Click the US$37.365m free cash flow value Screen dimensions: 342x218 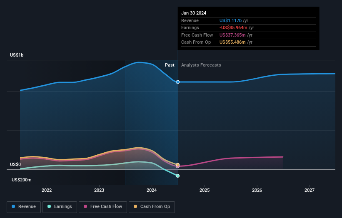coord(232,35)
